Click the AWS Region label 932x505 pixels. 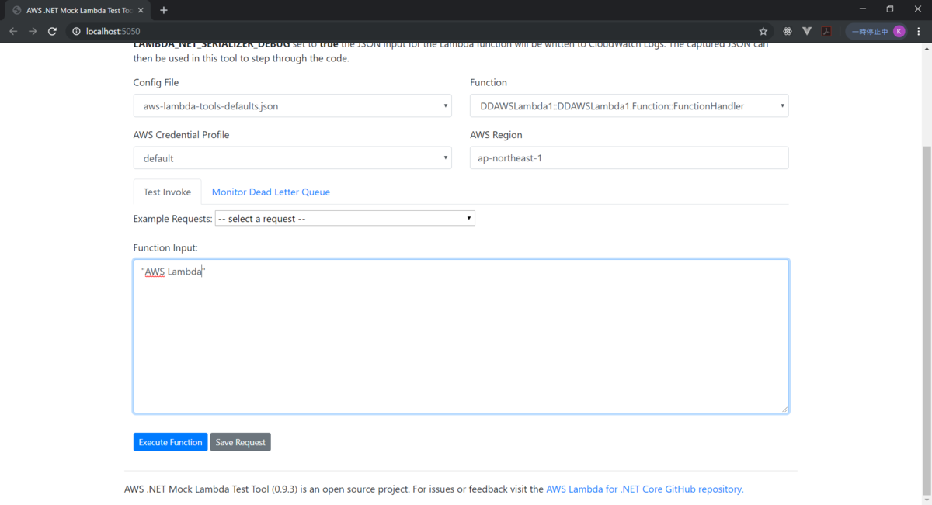496,135
